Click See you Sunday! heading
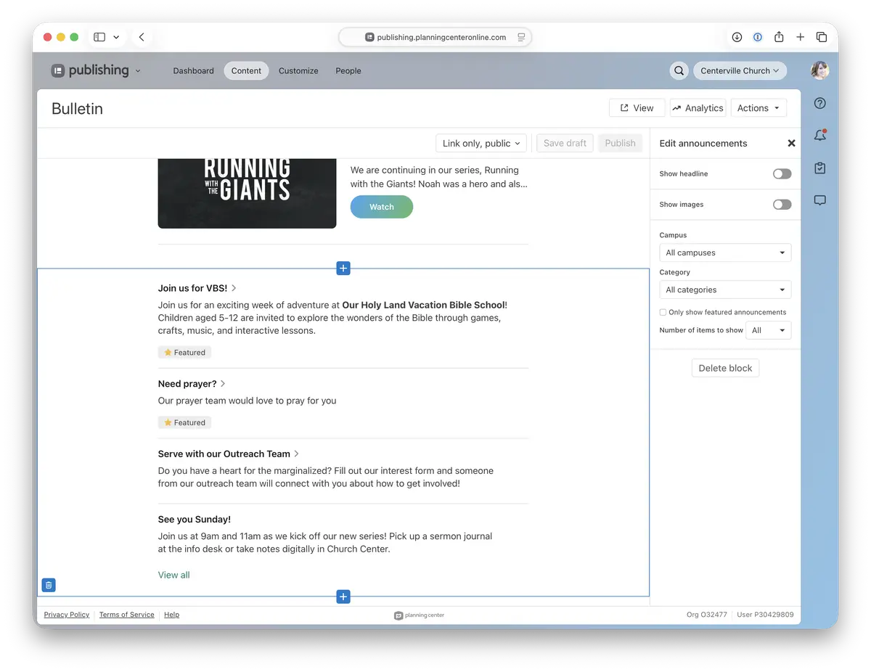 point(195,519)
